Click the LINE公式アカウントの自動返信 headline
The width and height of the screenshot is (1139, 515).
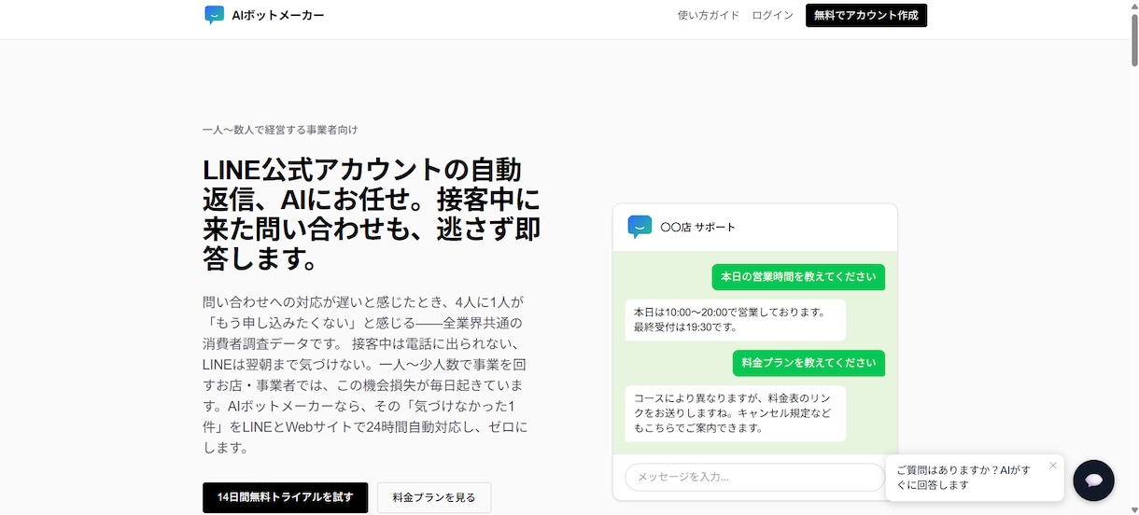pos(372,214)
